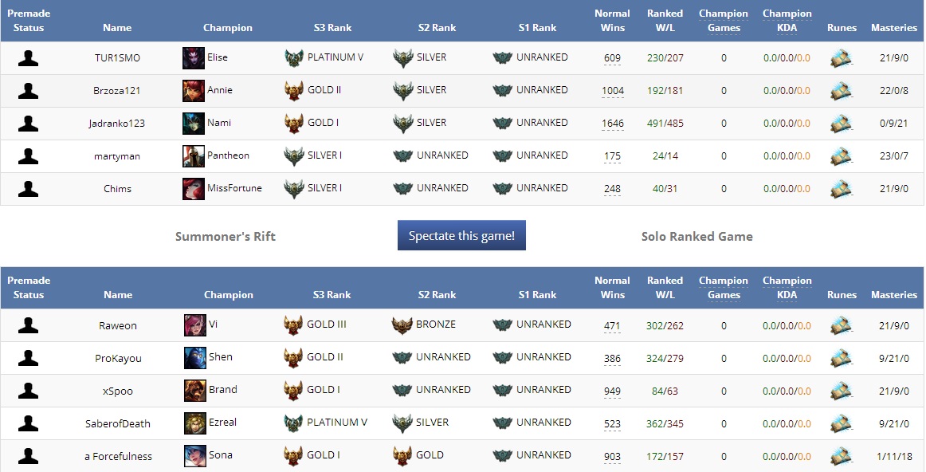Click premade status icon for Chims
This screenshot has width=926, height=472.
(29, 189)
